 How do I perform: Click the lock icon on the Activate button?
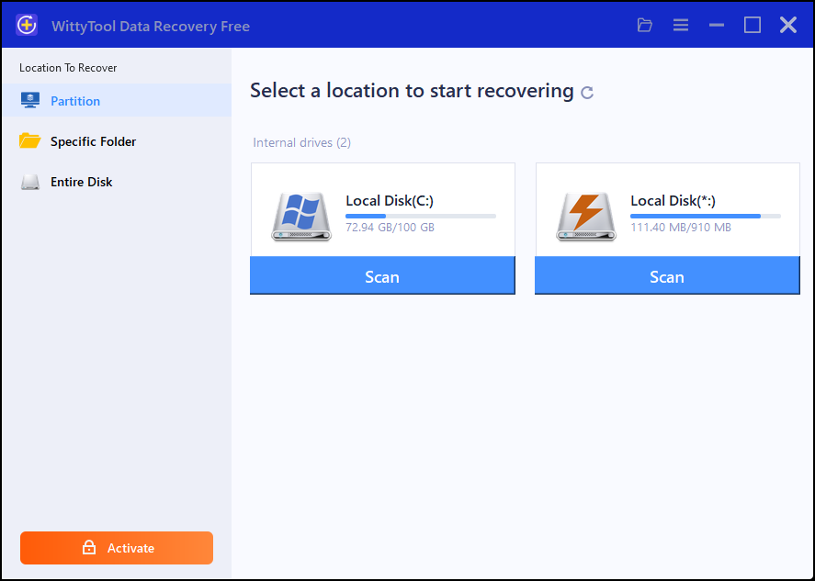(x=88, y=548)
